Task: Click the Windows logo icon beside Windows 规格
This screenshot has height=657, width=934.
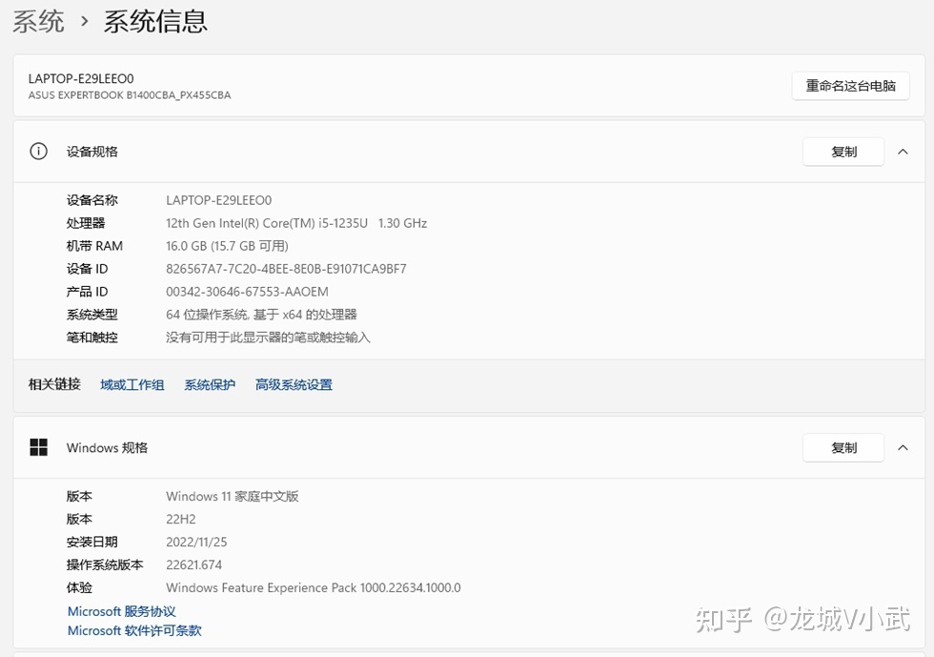Action: tap(39, 447)
